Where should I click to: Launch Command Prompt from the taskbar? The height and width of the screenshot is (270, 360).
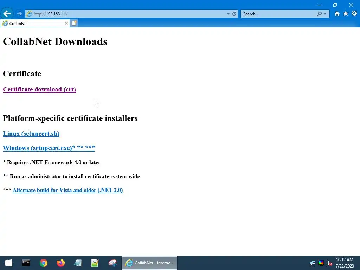coord(26,263)
